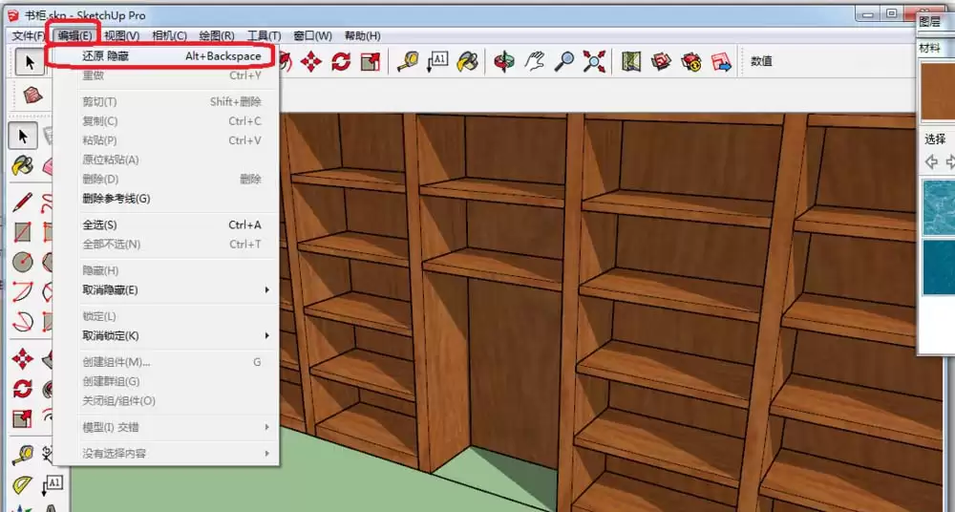Viewport: 955px width, 512px height.
Task: Open the 绘图(R) menu
Action: point(217,36)
